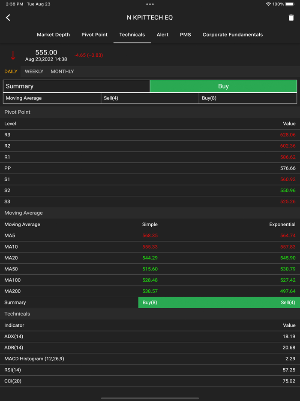Tap the S2 value 550.96
Viewport: 300px width, 401px height.
pyautogui.click(x=288, y=191)
